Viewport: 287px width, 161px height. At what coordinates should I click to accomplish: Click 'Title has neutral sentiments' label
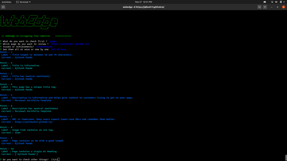point(31,76)
